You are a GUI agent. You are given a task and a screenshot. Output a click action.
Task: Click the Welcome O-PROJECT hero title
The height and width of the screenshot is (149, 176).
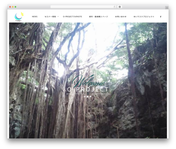click(x=88, y=86)
